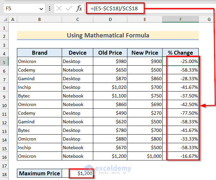Select the $1,100 old price cell
The height and width of the screenshot is (180, 216).
(110, 96)
